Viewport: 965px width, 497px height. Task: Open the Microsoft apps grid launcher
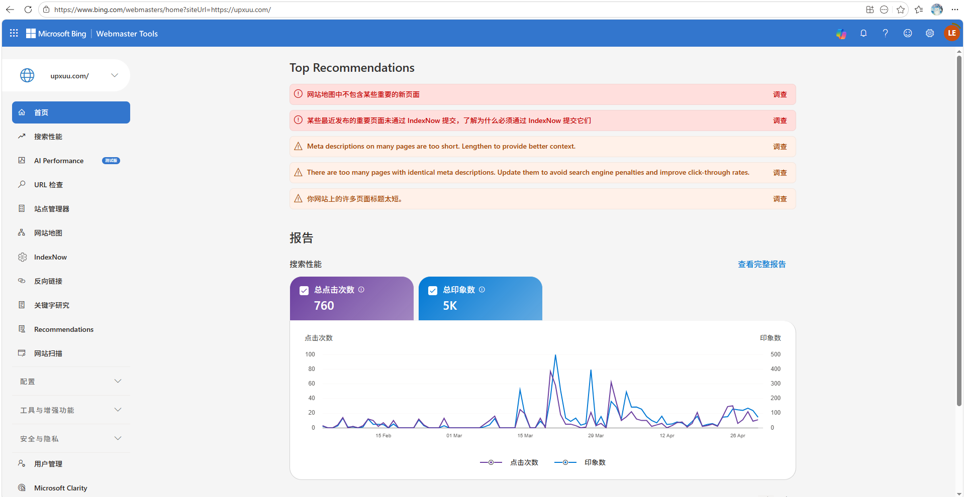point(14,33)
